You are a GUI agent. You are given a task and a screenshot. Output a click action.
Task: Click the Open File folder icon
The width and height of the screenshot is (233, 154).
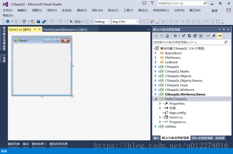coord(33,22)
